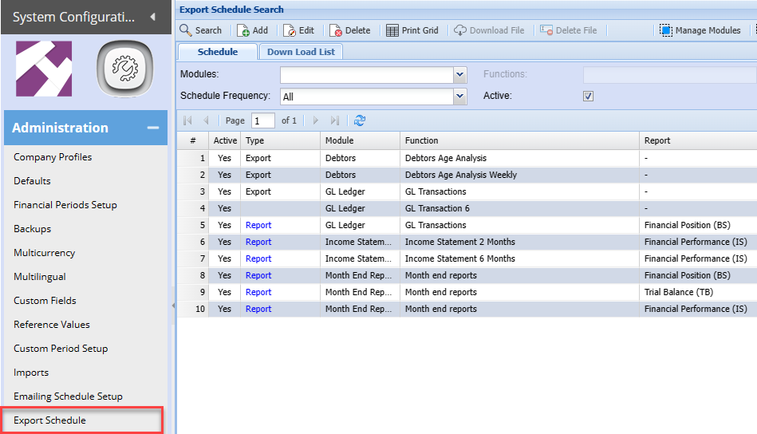
Task: Open the Schedule Frequency dropdown
Action: pyautogui.click(x=459, y=97)
